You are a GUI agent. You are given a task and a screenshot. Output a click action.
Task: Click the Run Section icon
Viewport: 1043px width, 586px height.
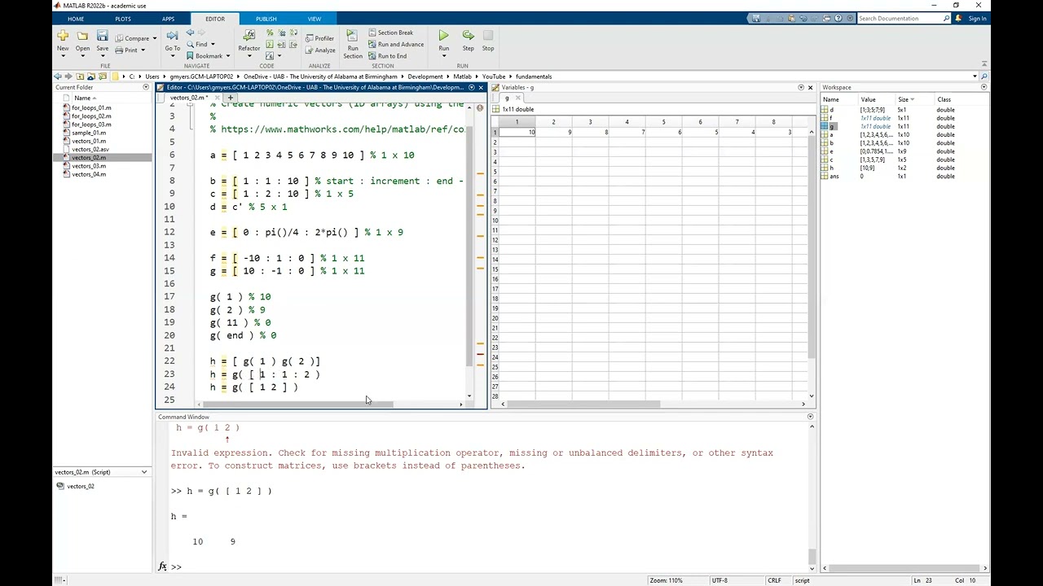(x=352, y=36)
